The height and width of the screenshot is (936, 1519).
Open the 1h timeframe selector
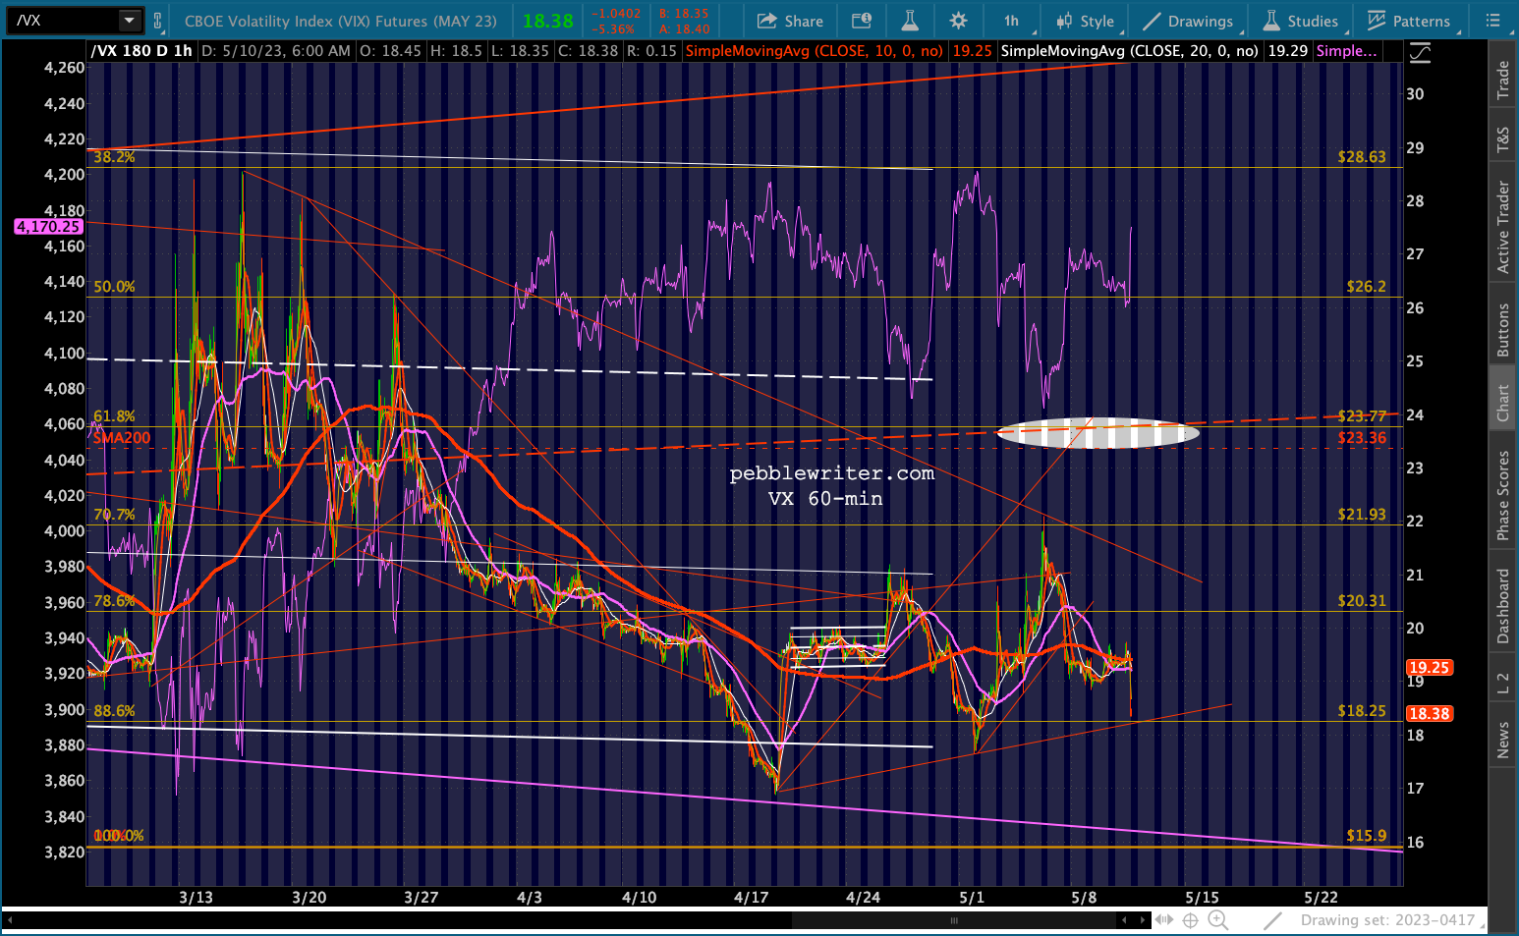1011,21
